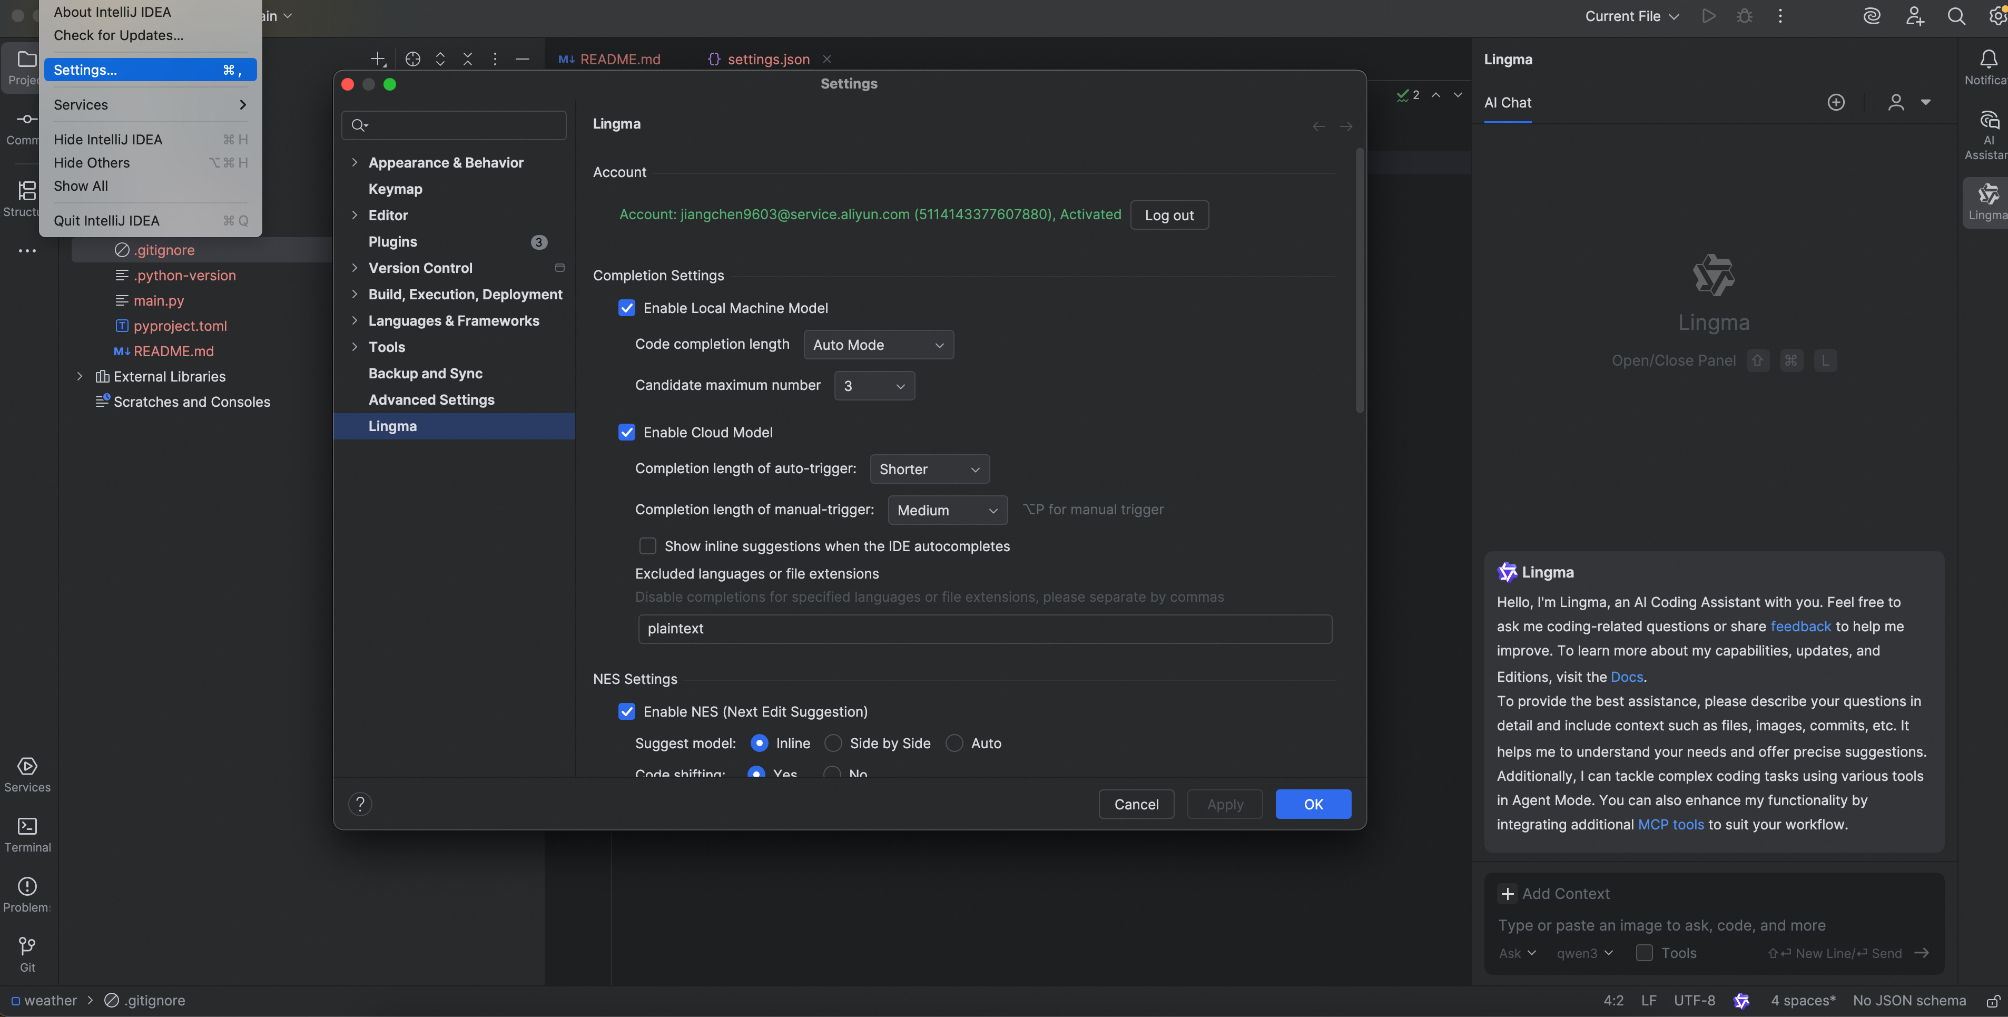Click the read-only lock icon in the status bar
The width and height of the screenshot is (2008, 1017).
pyautogui.click(x=1992, y=1001)
